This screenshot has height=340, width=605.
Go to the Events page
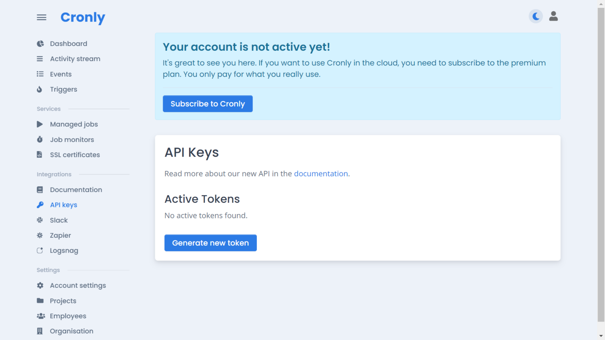tap(61, 74)
